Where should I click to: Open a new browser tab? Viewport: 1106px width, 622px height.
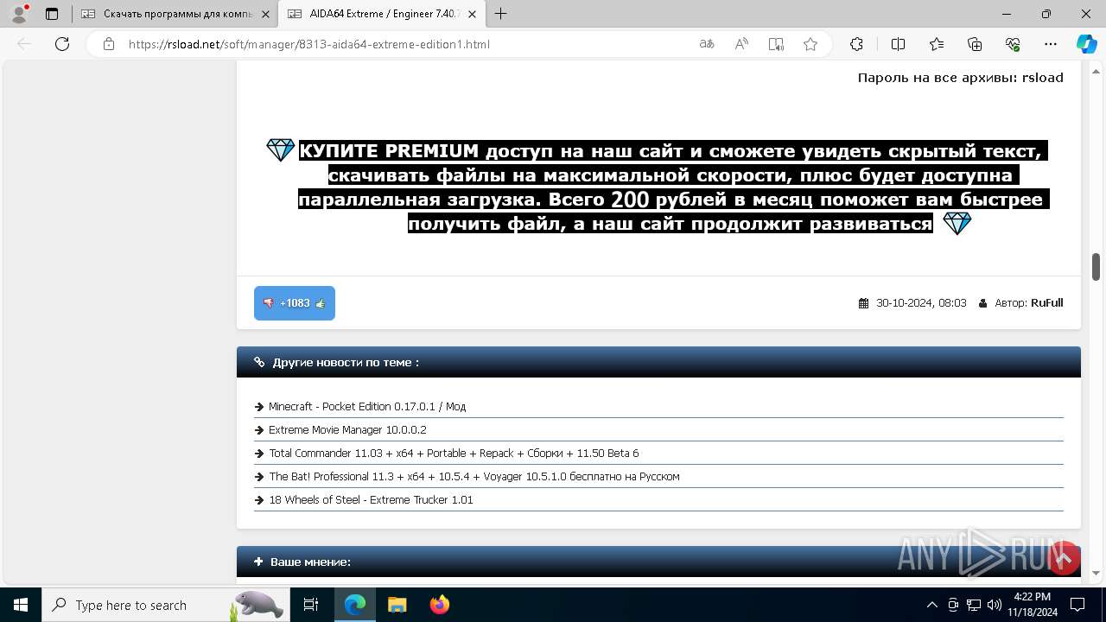click(500, 14)
